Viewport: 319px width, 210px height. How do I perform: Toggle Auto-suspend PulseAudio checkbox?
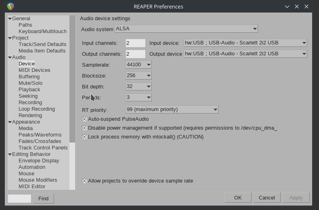(x=84, y=119)
